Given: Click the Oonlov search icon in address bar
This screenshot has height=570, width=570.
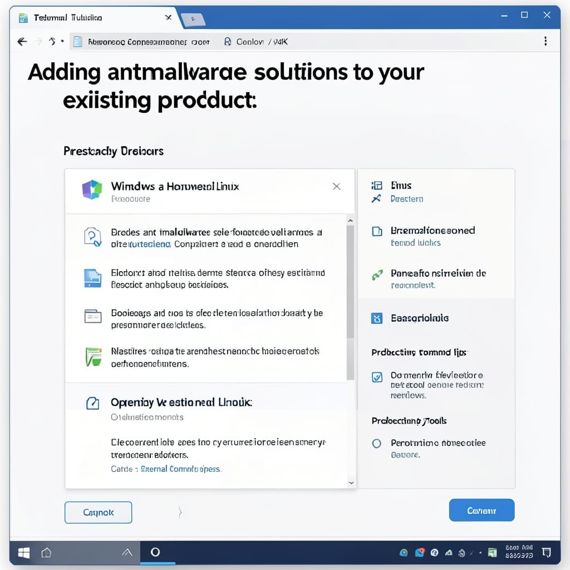Looking at the screenshot, I should [228, 42].
